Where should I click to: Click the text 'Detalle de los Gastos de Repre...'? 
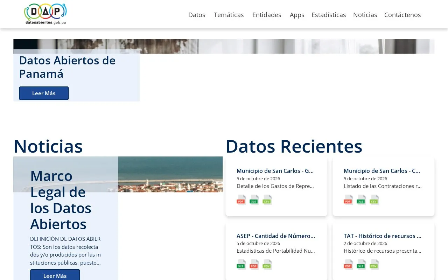pos(275,186)
